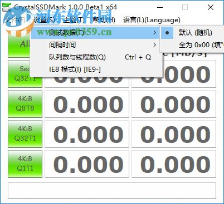Click the comment field at the bottom
Image resolution: width=224 pixels, height=204 pixels.
112,191
